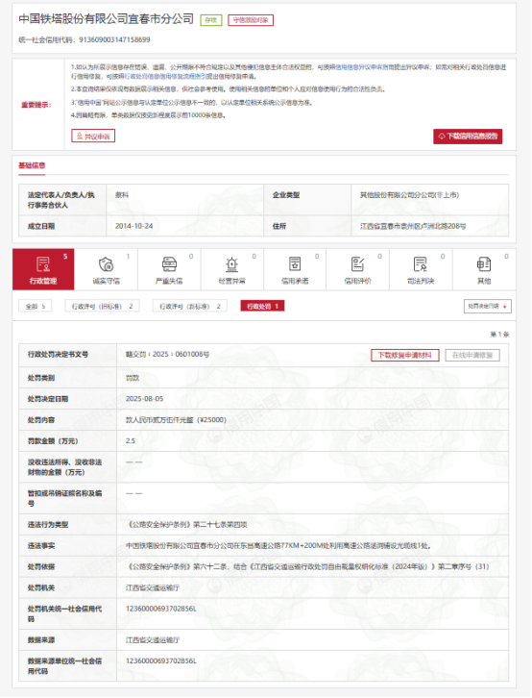Open the 行政管理 category icon

pyautogui.click(x=43, y=264)
